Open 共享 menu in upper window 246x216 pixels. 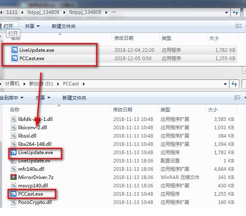click(32, 26)
